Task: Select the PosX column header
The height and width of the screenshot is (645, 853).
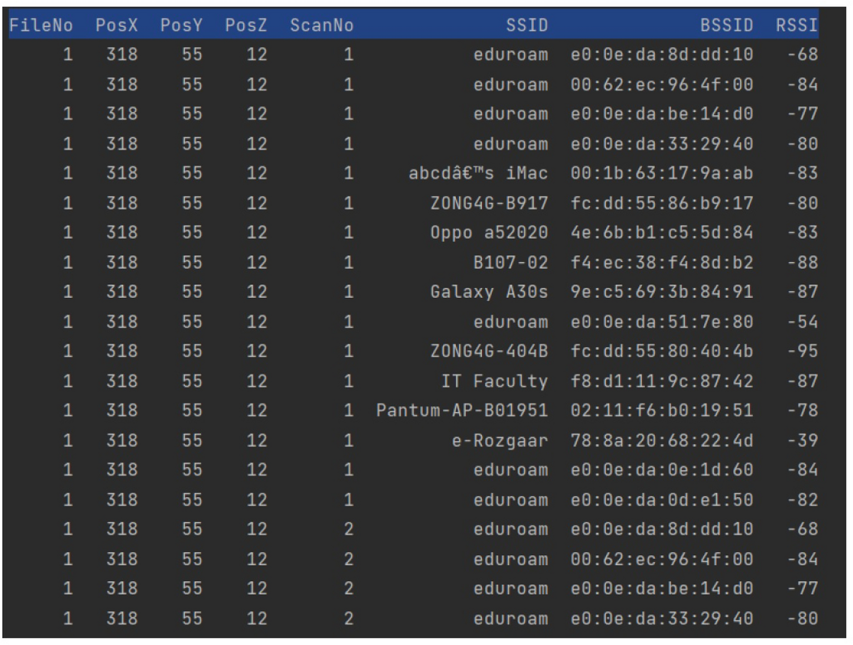Action: click(x=116, y=25)
